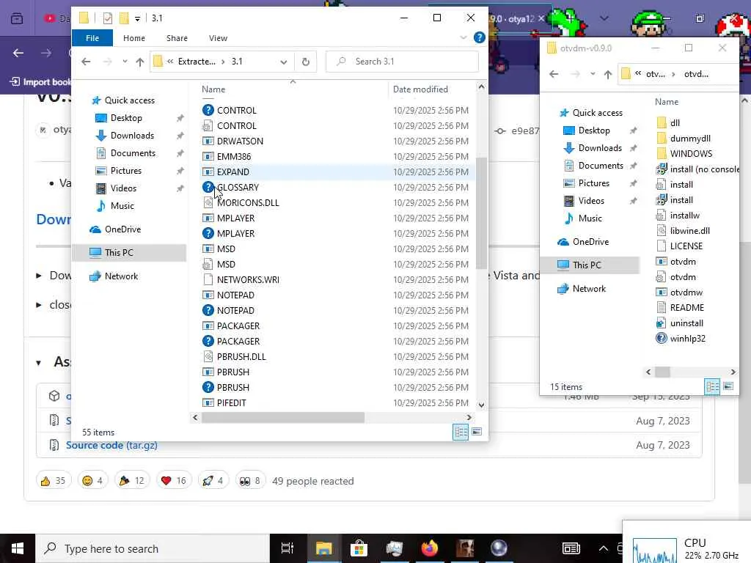Refresh the 3.1 folder view

[x=306, y=62]
